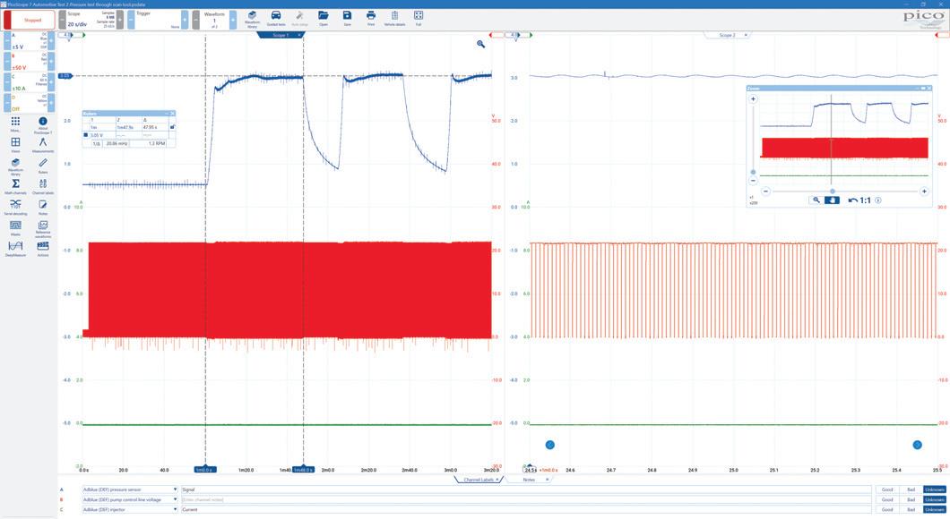The width and height of the screenshot is (950, 519).
Task: Open Channel D Off settings
Action: [x=29, y=103]
